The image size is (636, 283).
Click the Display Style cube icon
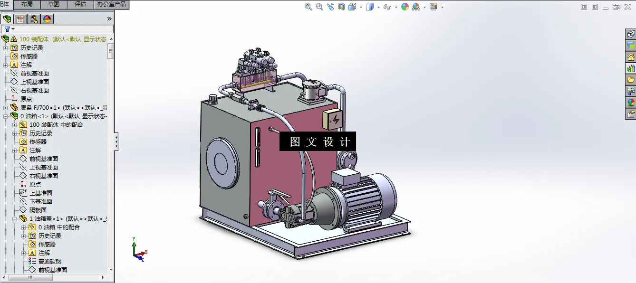click(370, 7)
